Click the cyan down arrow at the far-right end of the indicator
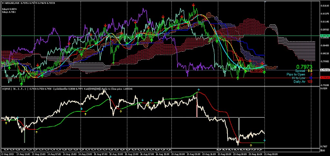The height and width of the screenshot is (156, 330). click(265, 140)
